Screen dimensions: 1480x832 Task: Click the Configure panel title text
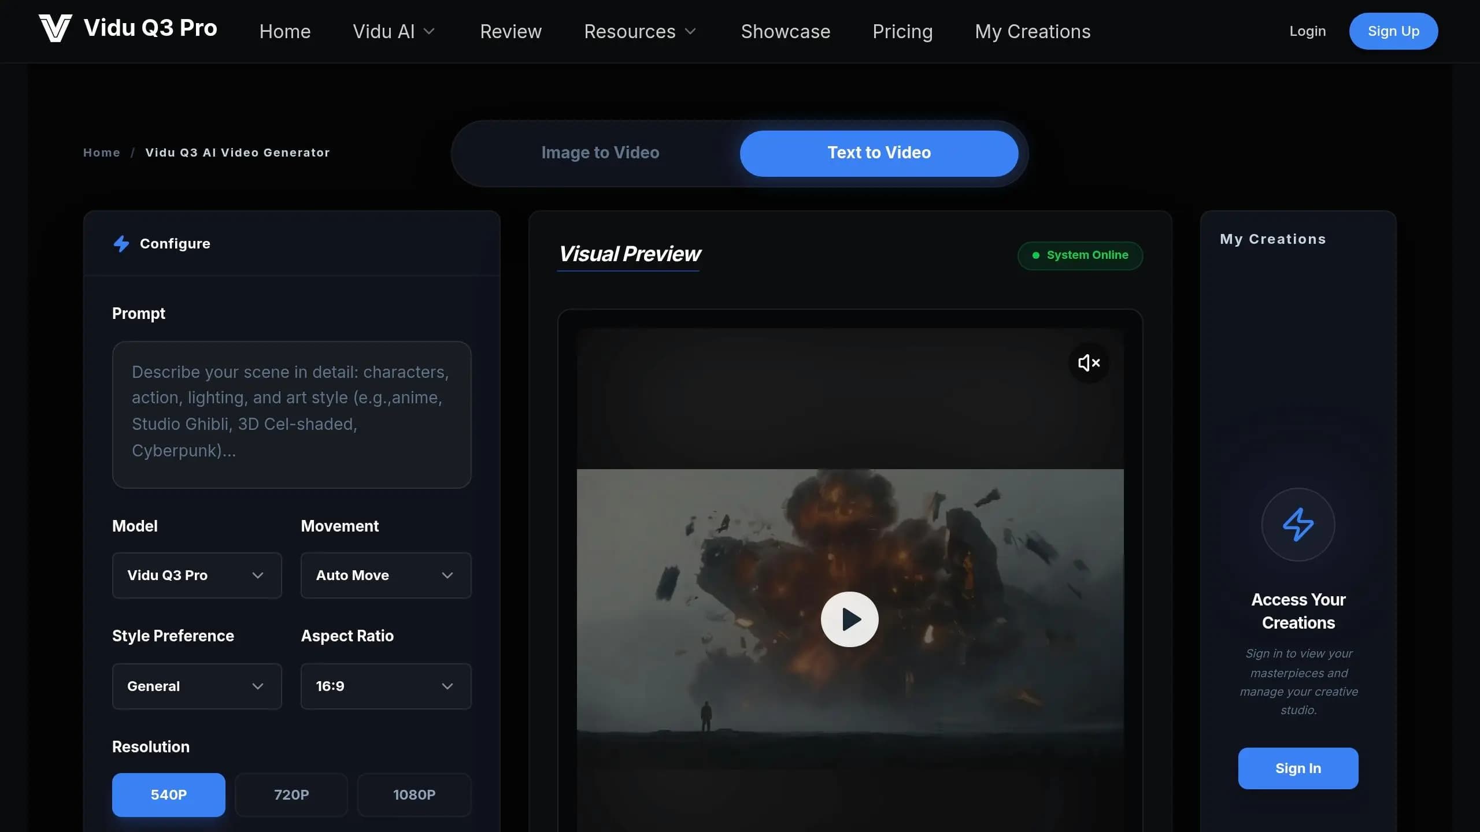pyautogui.click(x=175, y=244)
